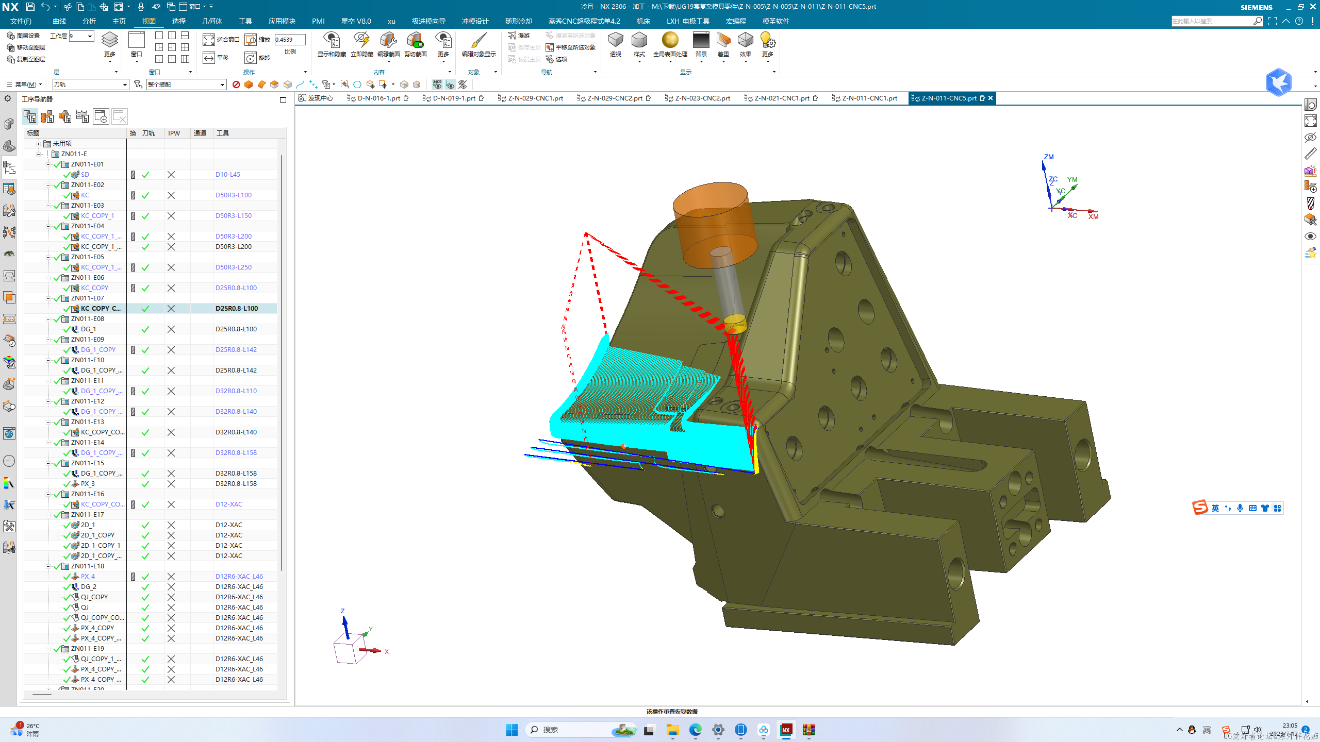
Task: Click the geometry view navigator icon
Action: [x=65, y=116]
